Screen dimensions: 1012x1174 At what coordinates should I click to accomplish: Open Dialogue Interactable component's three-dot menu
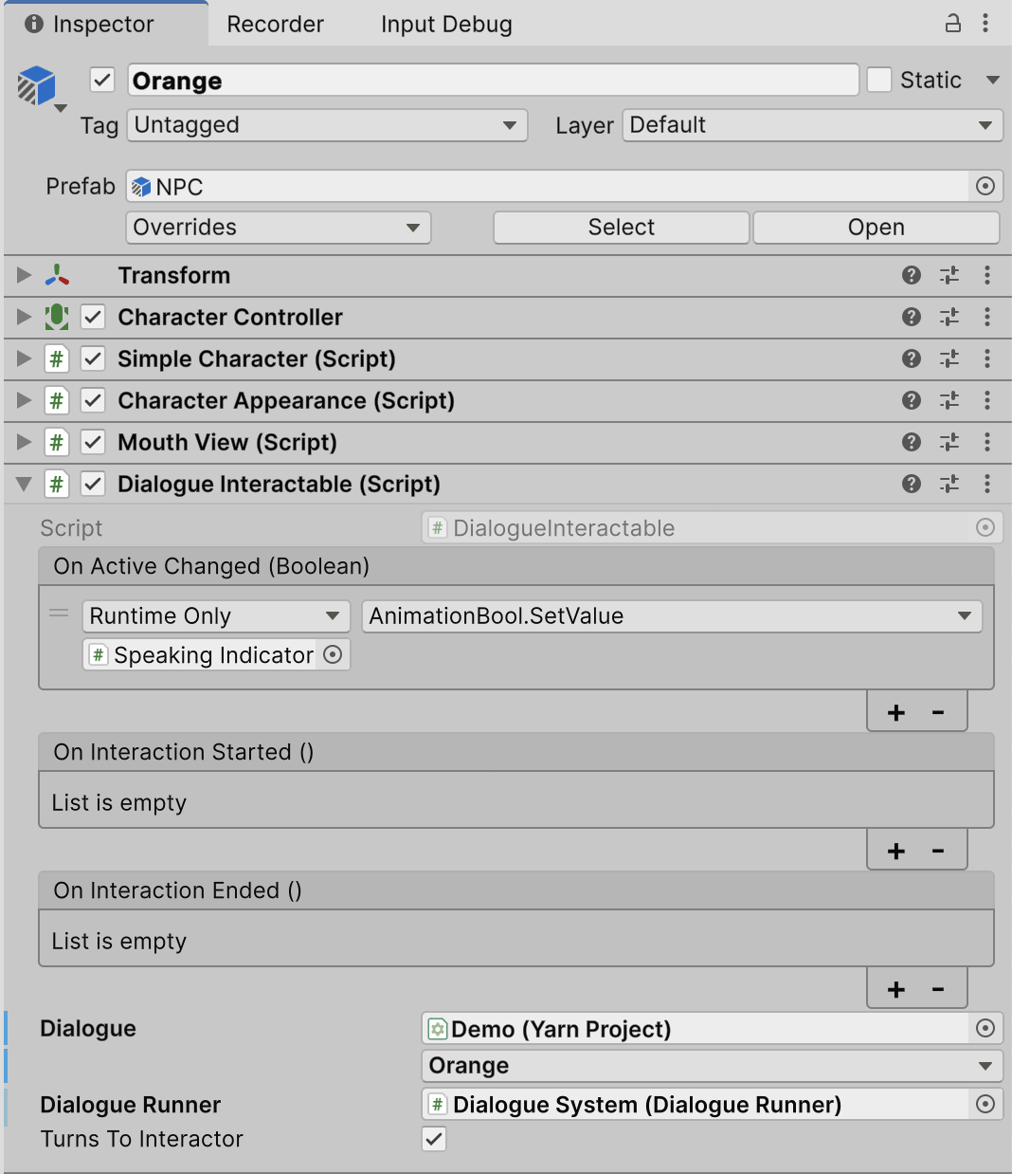point(986,484)
